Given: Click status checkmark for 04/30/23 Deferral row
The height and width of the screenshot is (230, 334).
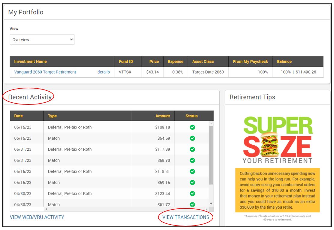Looking at the screenshot, I should pos(193,194).
